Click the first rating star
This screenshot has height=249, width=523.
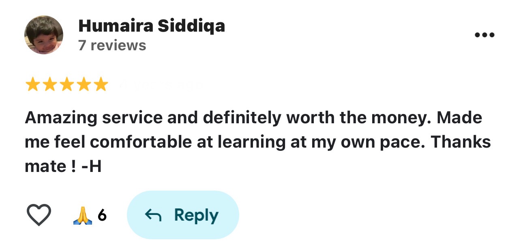coord(32,85)
